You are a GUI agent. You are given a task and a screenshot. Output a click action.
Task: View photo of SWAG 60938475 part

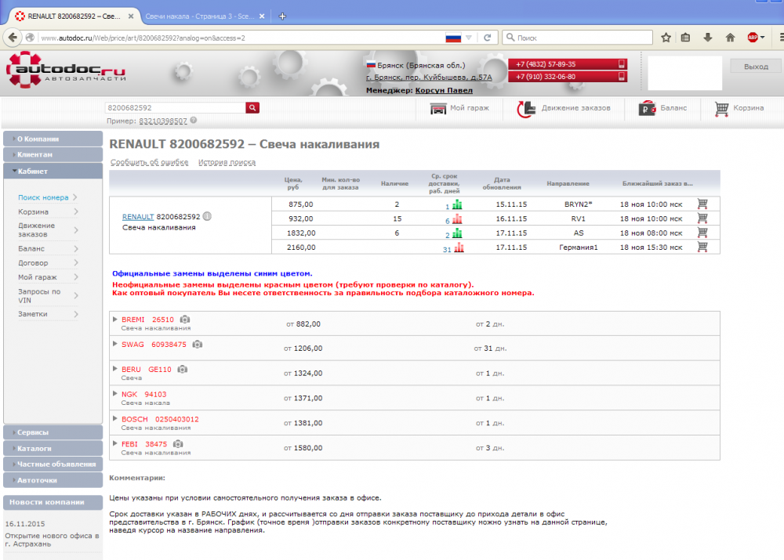click(x=198, y=344)
